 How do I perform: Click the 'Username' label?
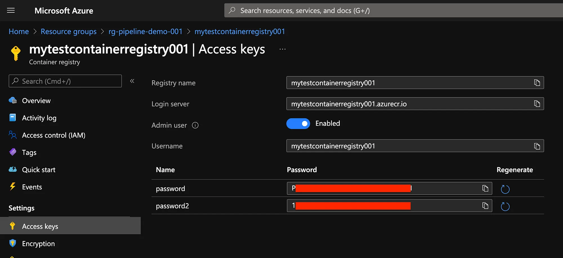(x=167, y=146)
